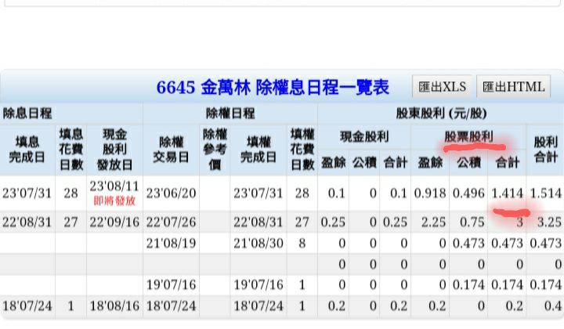
Task: Select ex-rights date 19'07/16 in 除權交易日 column
Action: pos(172,285)
